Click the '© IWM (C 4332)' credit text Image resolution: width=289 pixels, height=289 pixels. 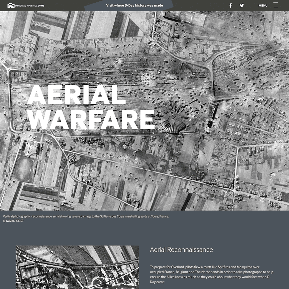tap(13, 221)
